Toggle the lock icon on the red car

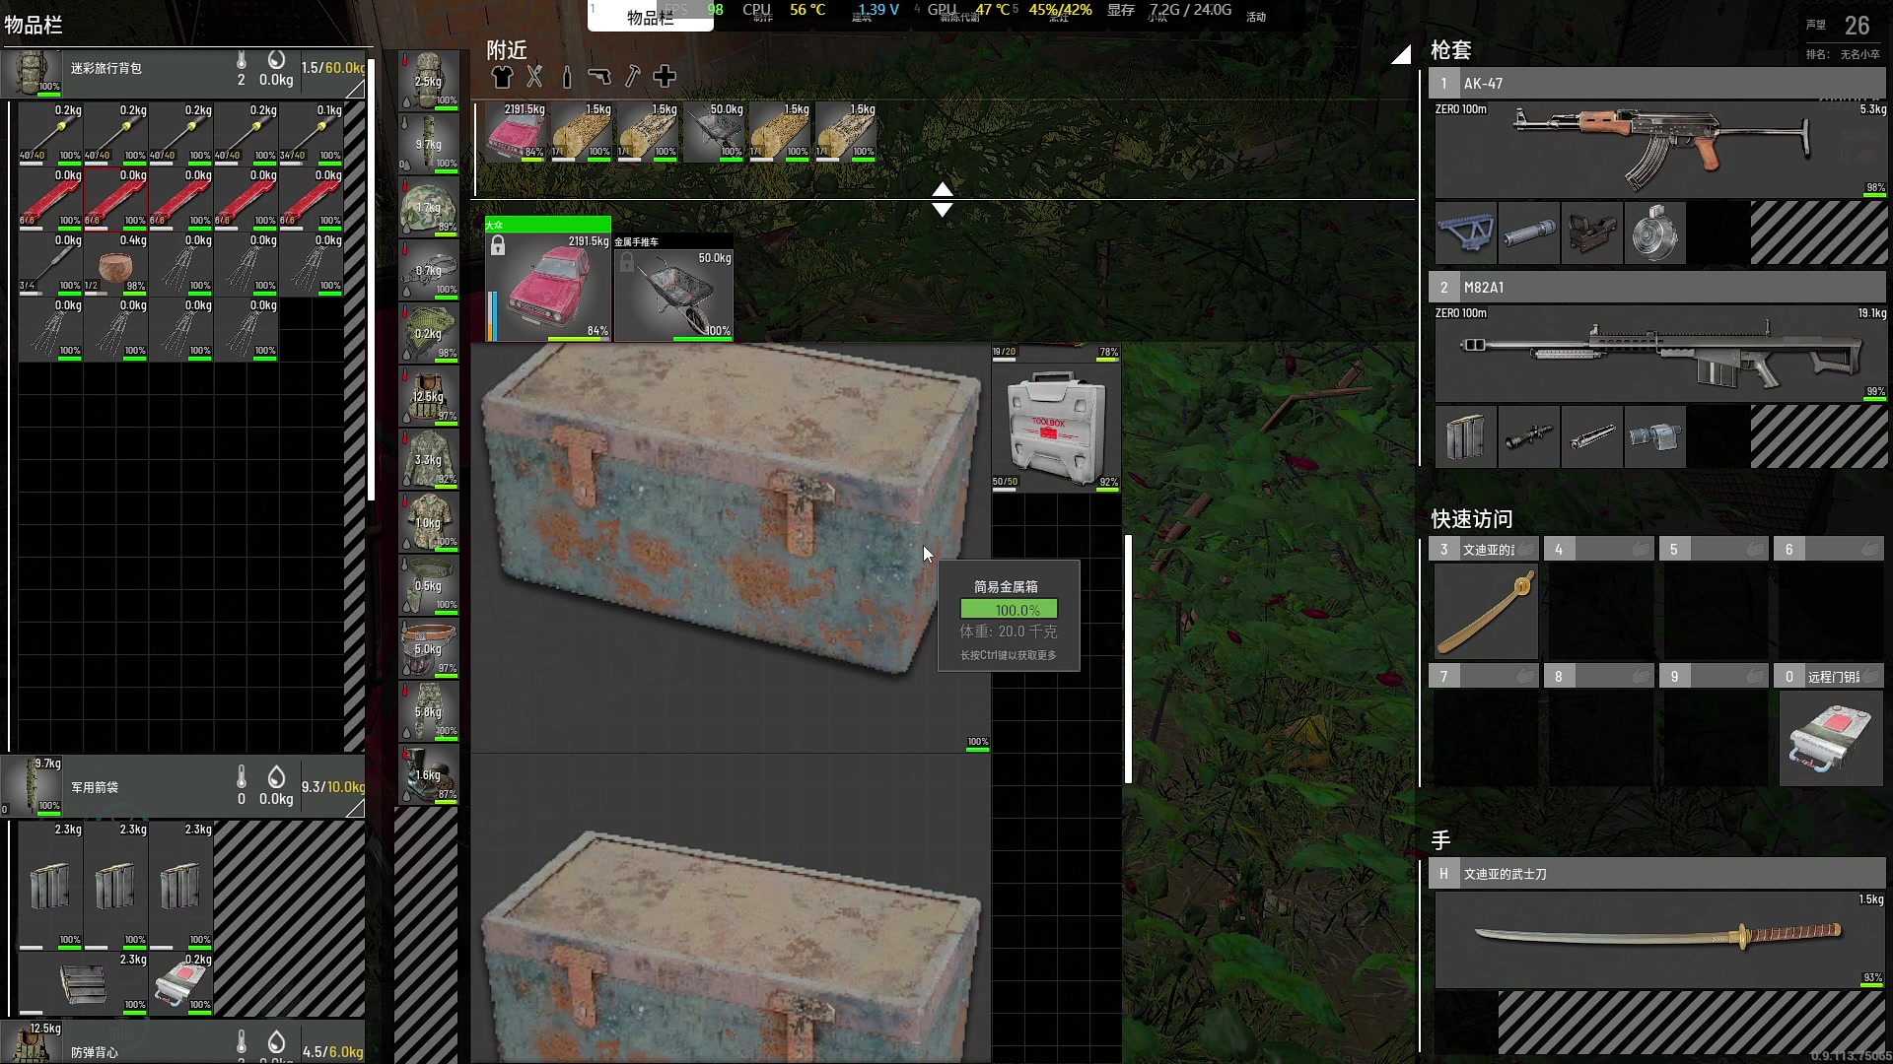coord(498,246)
